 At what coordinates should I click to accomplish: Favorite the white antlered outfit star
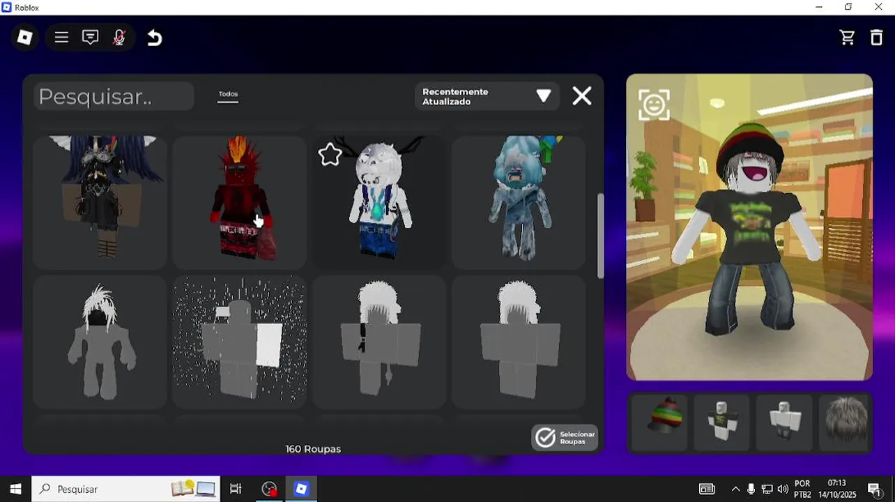(x=330, y=154)
